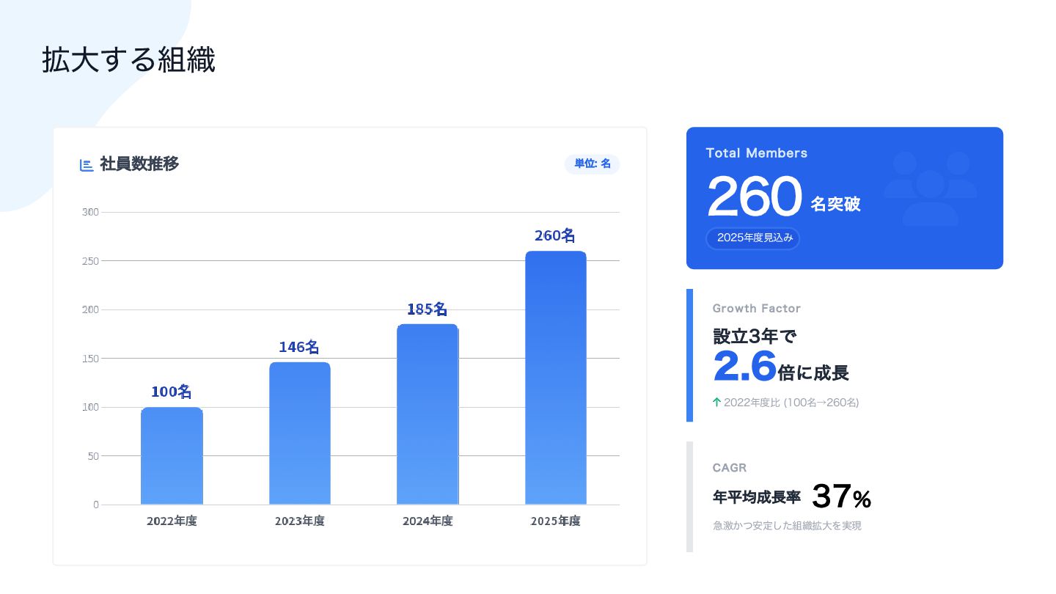Click the 2025年度見込み pill label

point(752,238)
